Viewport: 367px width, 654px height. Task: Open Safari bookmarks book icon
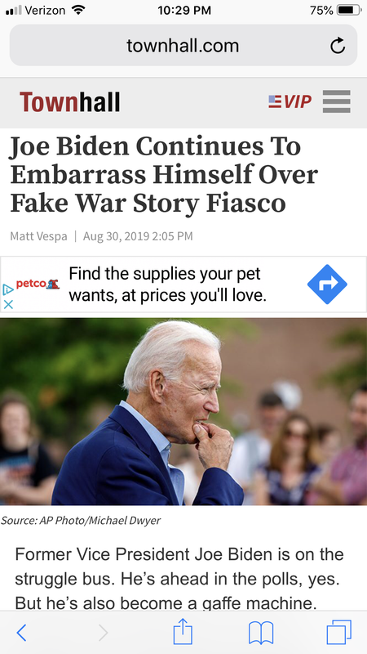(x=261, y=633)
